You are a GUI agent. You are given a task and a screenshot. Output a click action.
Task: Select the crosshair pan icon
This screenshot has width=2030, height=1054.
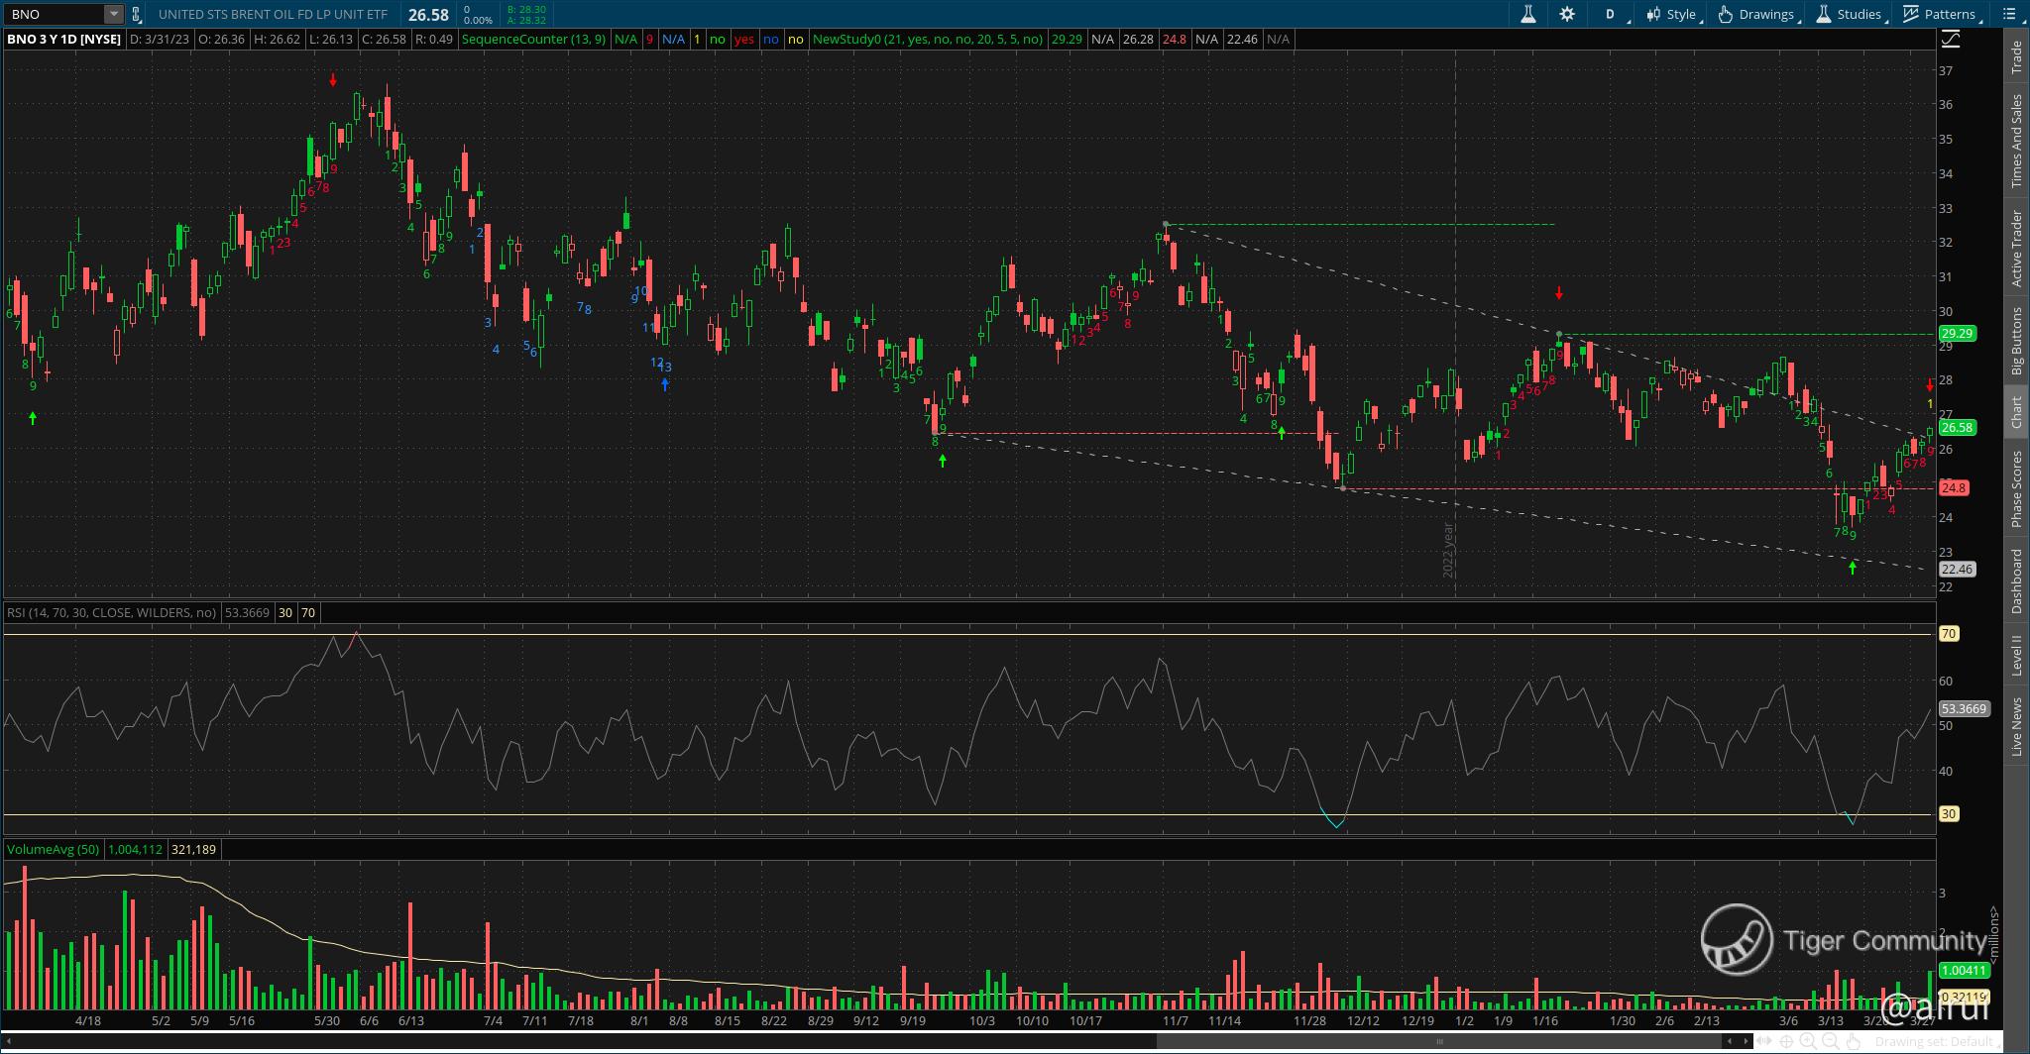click(x=1786, y=1041)
